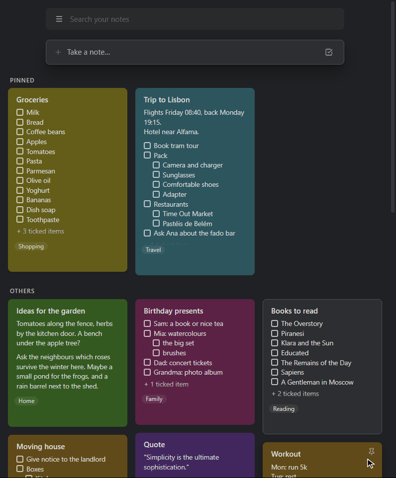Click the Simplicity quote text
396x478 pixels.
coord(182,462)
